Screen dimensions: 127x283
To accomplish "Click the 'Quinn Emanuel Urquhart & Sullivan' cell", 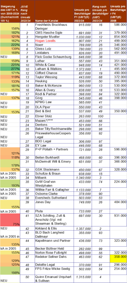I will (x=54, y=279).
